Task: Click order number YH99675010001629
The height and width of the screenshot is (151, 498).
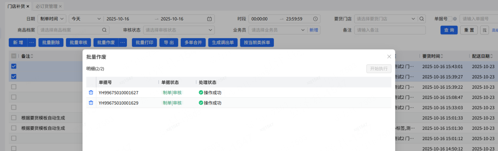Action: click(118, 103)
